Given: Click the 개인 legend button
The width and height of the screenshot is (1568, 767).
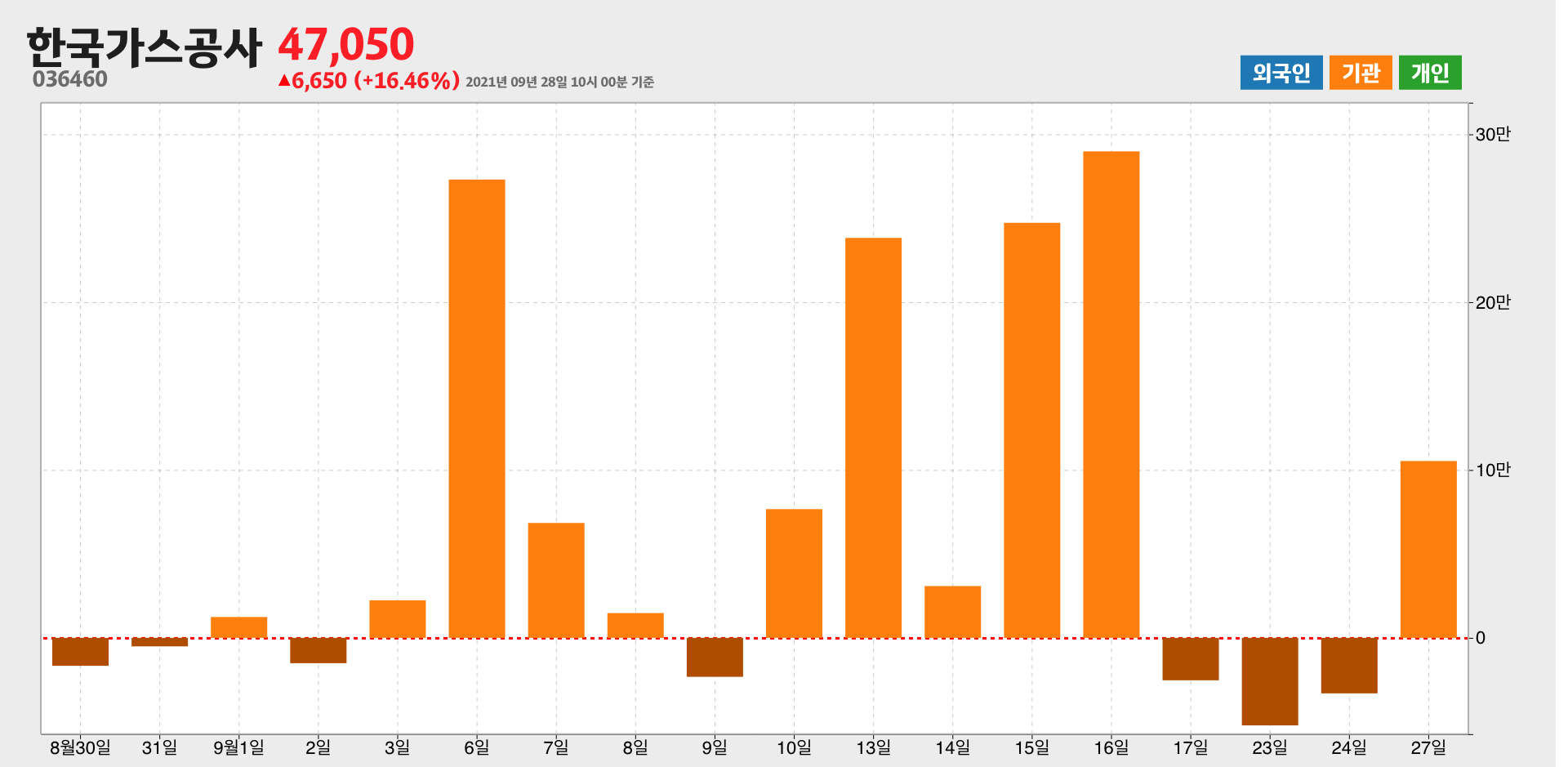Looking at the screenshot, I should point(1430,73).
